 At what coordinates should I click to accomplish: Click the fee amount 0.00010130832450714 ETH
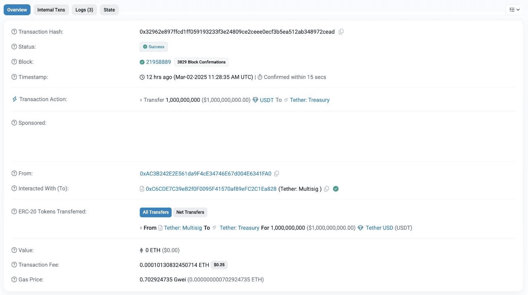(174, 265)
